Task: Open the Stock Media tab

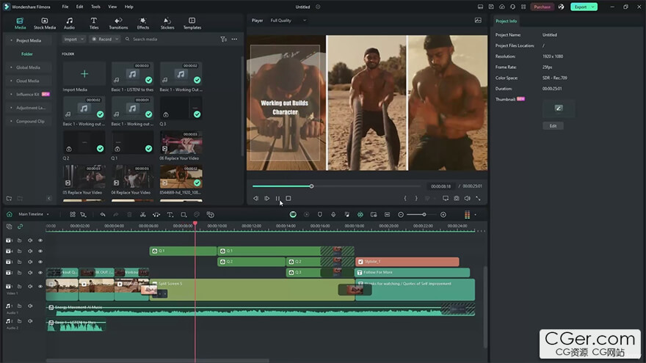Action: 45,23
